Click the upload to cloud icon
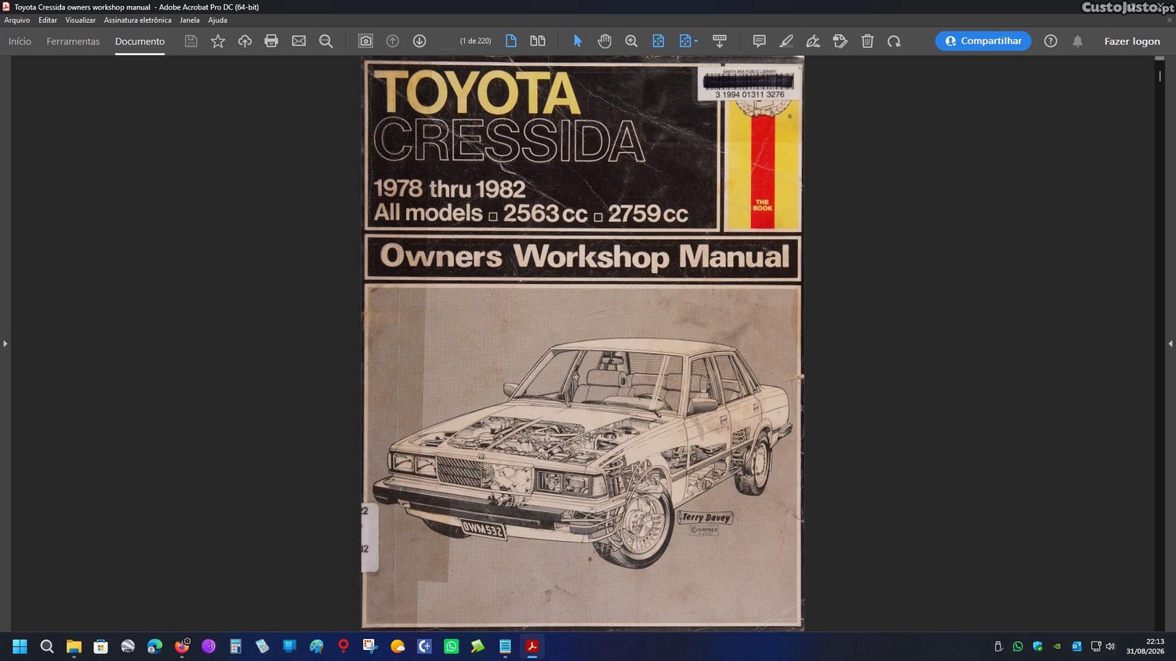The height and width of the screenshot is (661, 1176). tap(245, 41)
